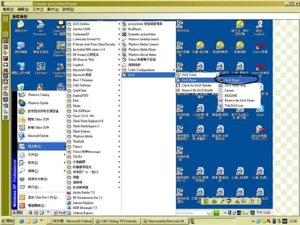Expand the 文件(D) documents submenu

(x=42, y=154)
